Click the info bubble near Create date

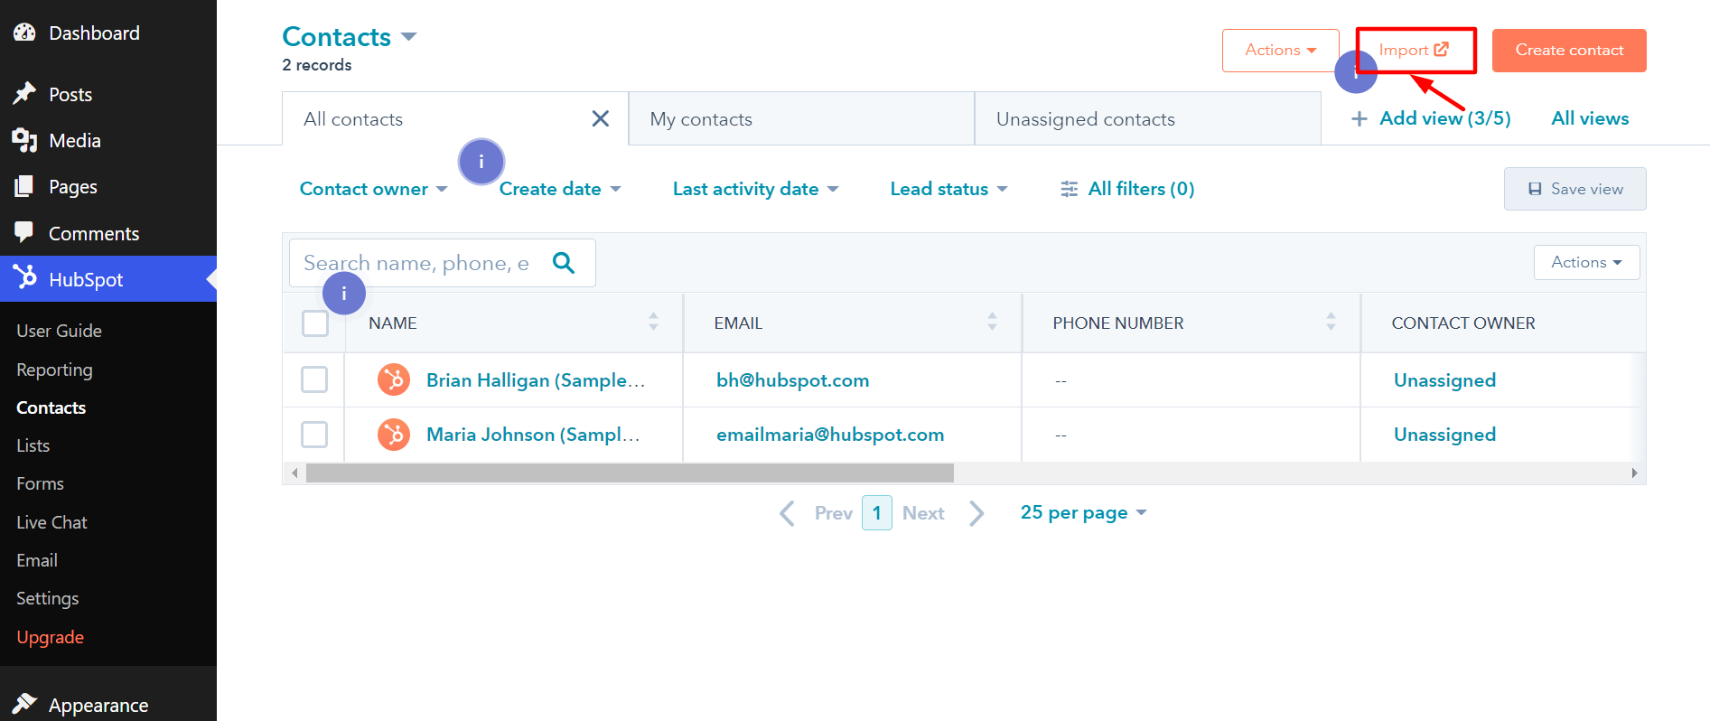tap(481, 162)
